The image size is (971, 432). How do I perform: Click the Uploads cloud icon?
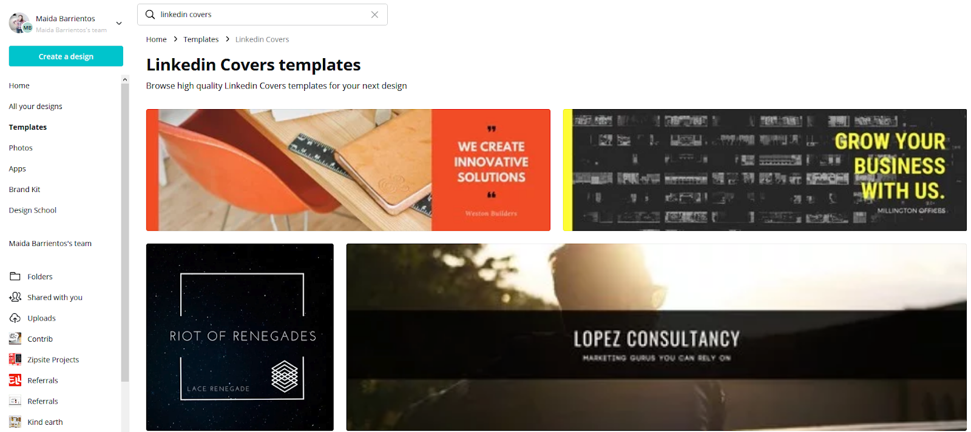point(15,318)
